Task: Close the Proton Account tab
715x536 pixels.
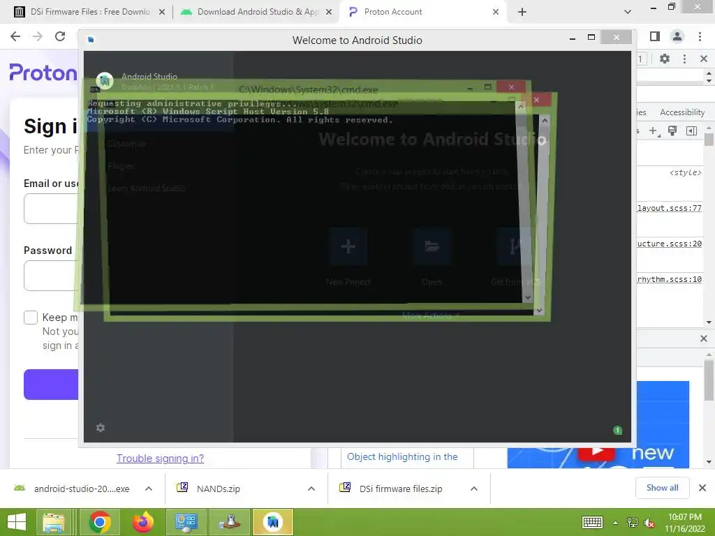Action: pyautogui.click(x=496, y=13)
